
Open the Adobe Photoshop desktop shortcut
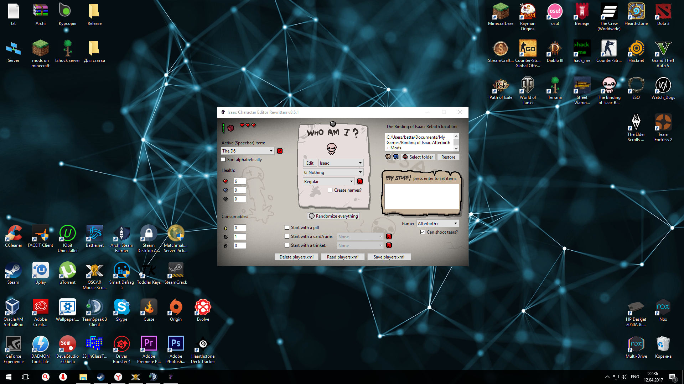176,350
